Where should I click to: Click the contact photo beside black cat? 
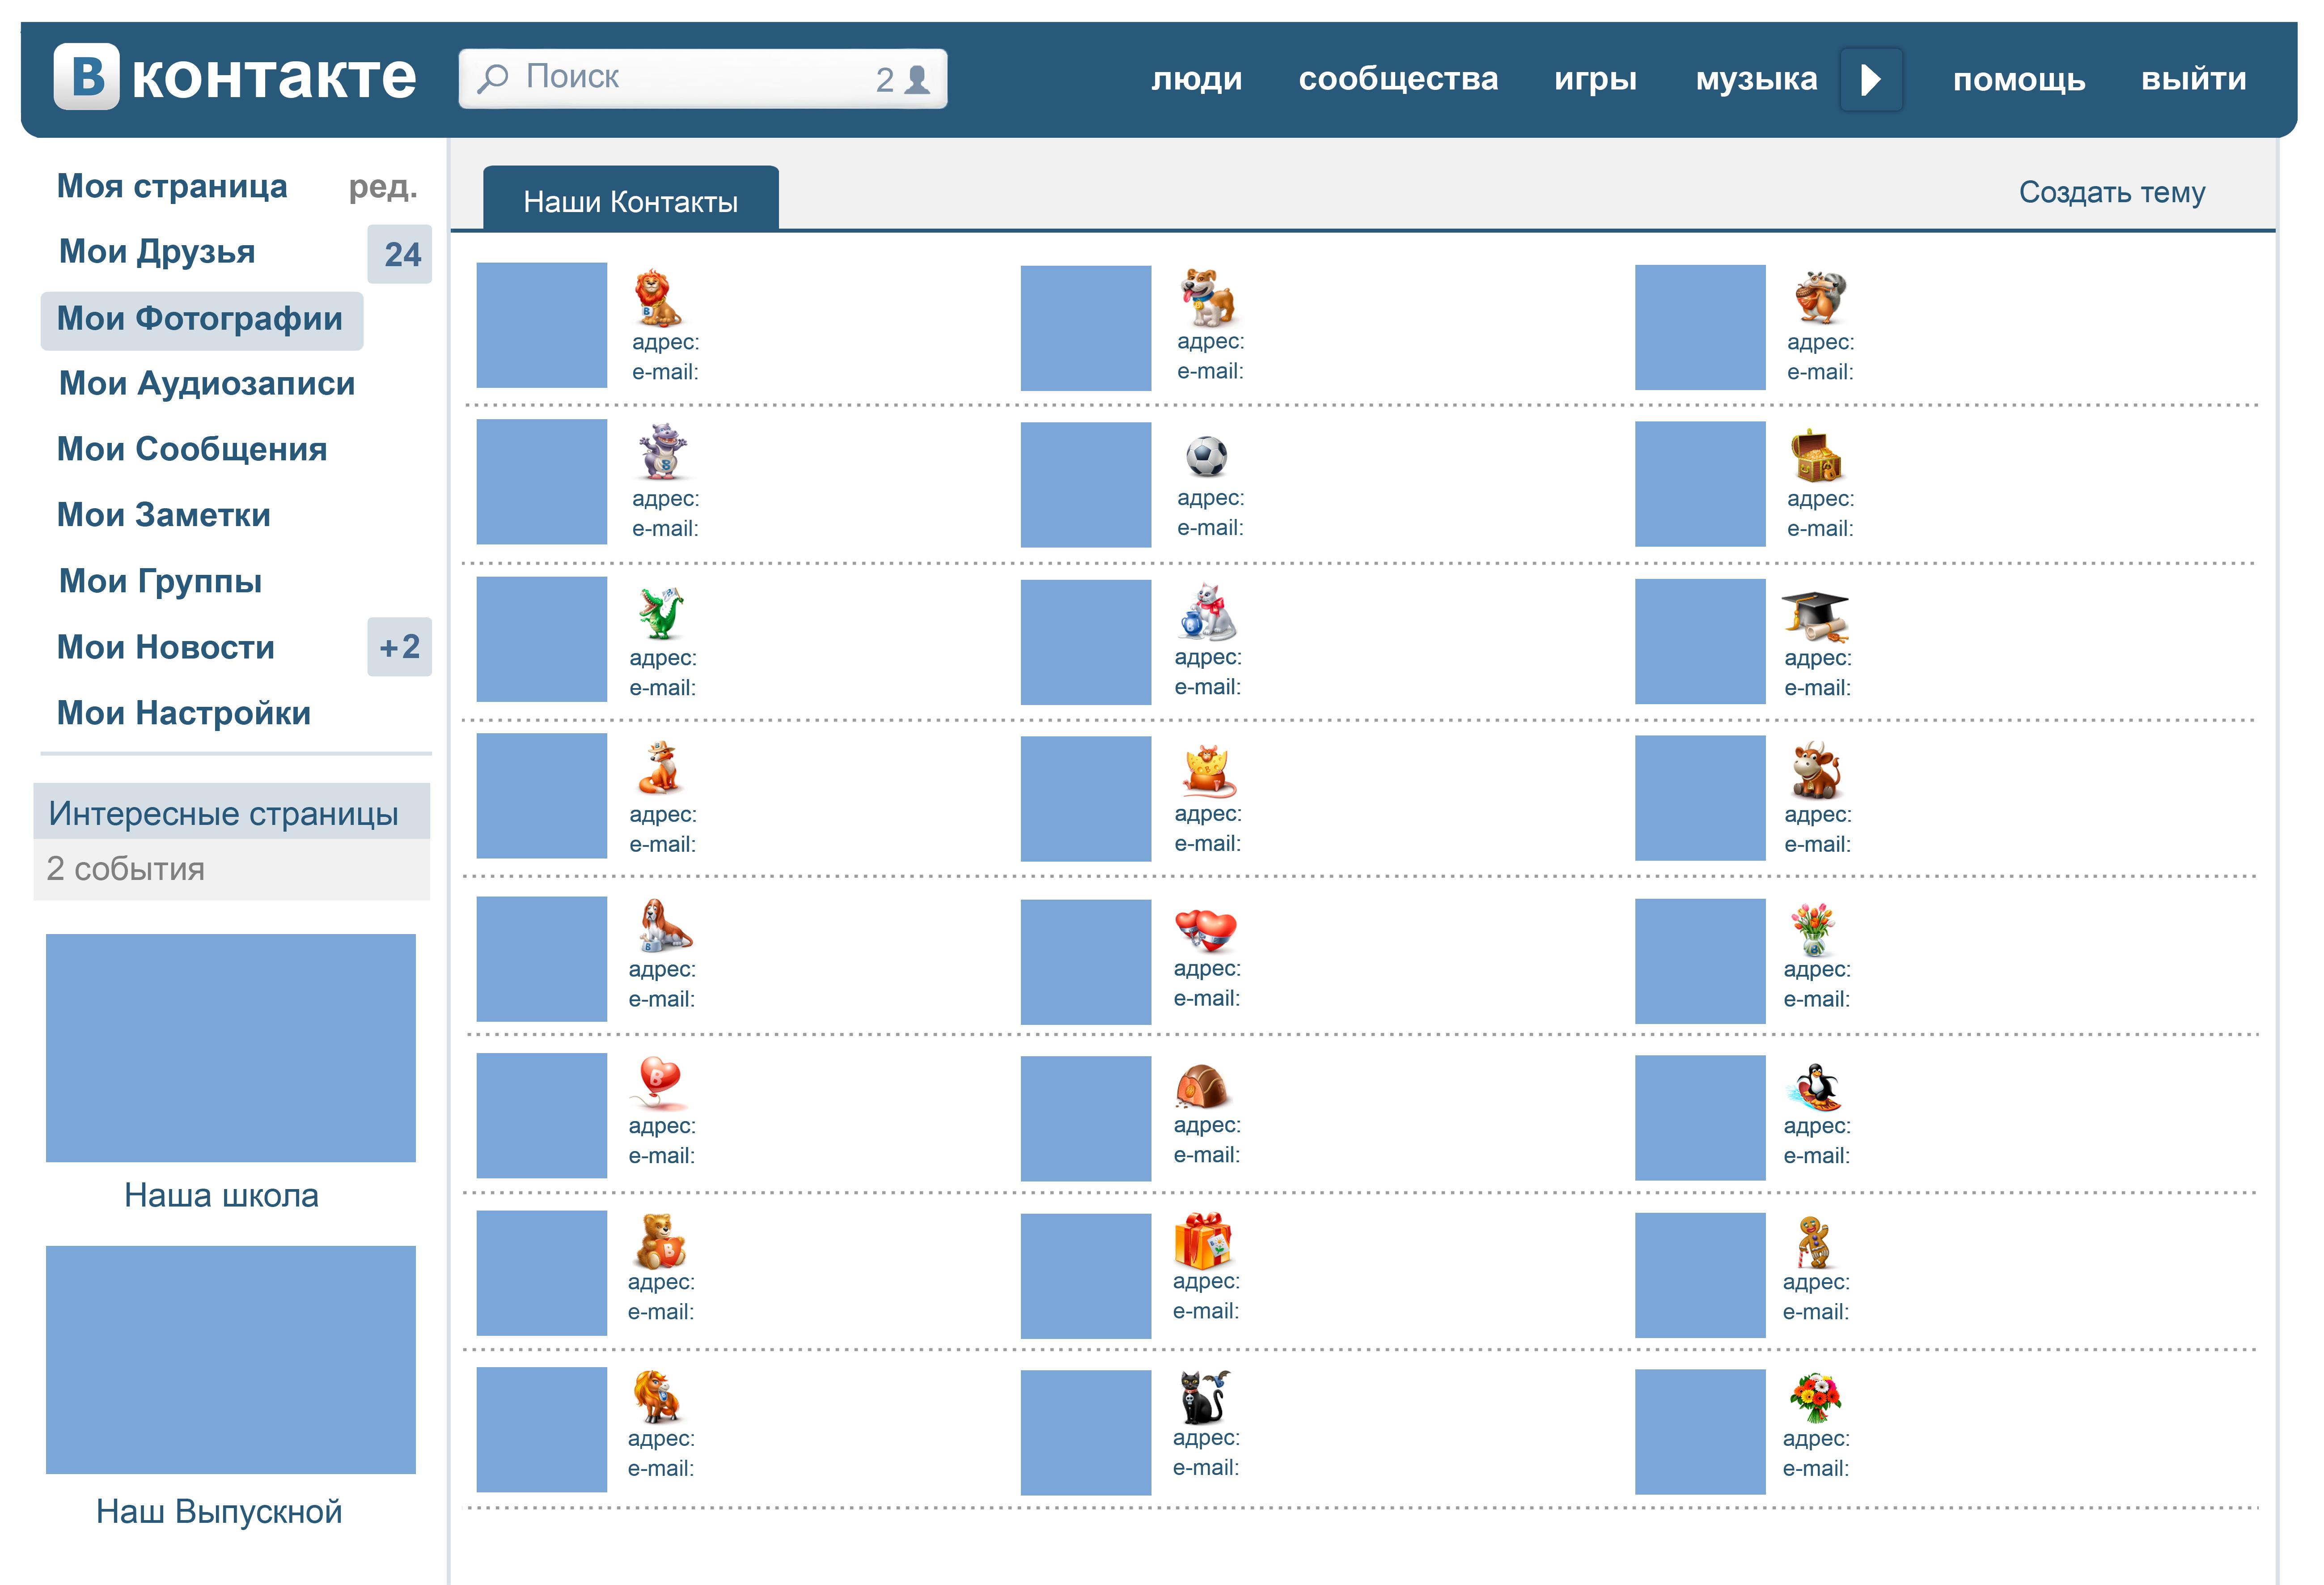pyautogui.click(x=1086, y=1433)
